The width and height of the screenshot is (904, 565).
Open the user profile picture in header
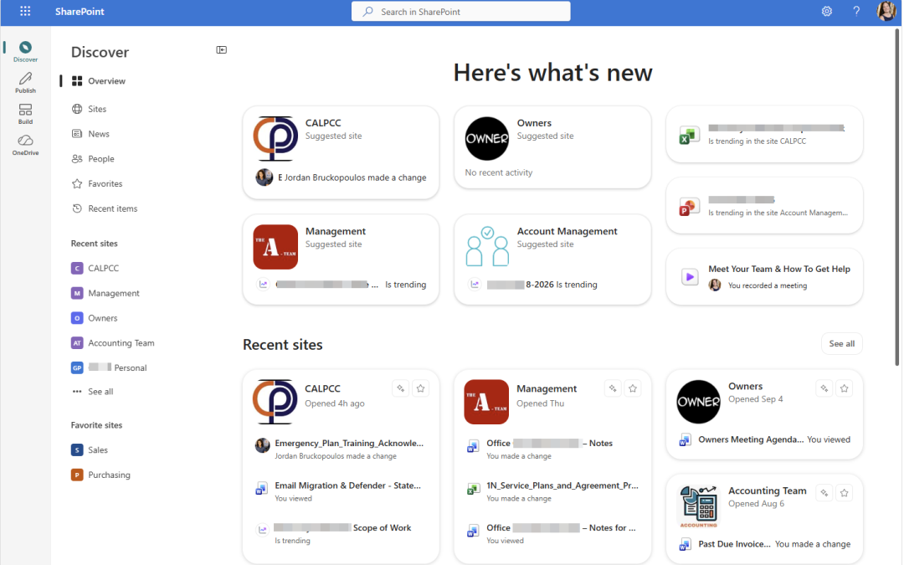coord(886,11)
